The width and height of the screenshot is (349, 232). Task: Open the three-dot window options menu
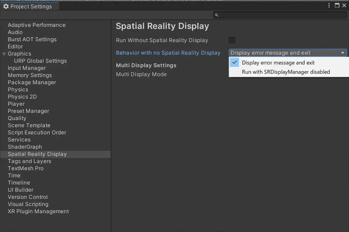pyautogui.click(x=329, y=6)
